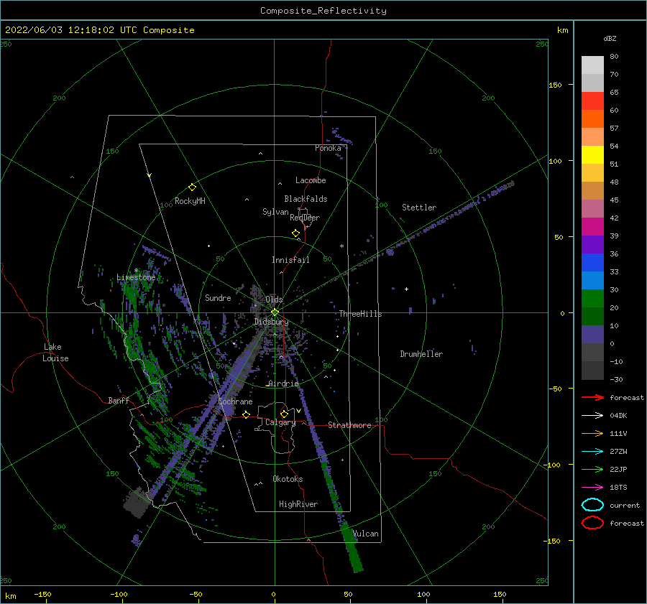Click the yellow diamond marker near RockyMH
This screenshot has height=604, width=647.
point(192,187)
